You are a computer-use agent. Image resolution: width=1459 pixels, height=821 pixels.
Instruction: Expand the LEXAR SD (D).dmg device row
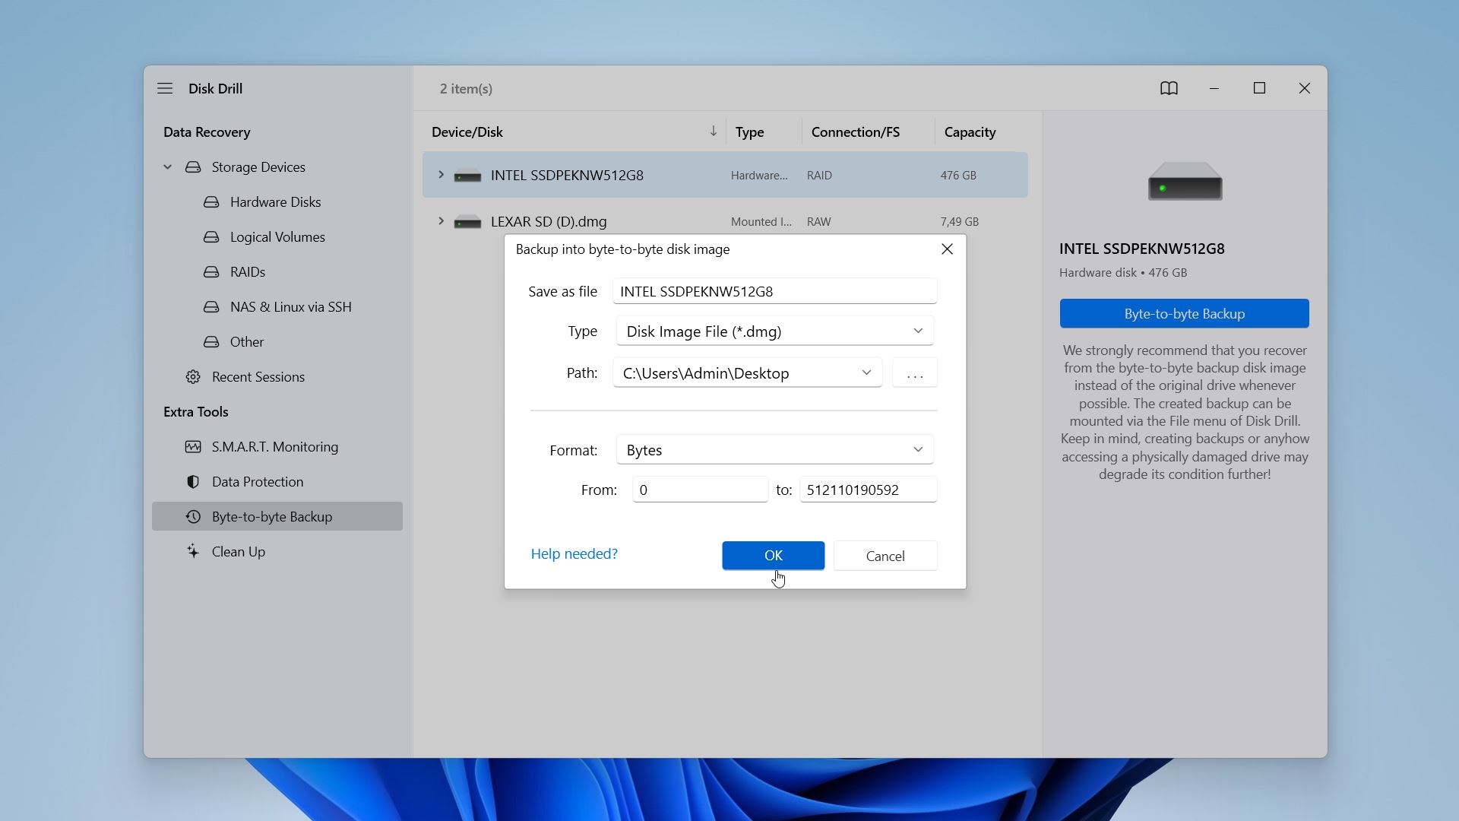click(440, 220)
